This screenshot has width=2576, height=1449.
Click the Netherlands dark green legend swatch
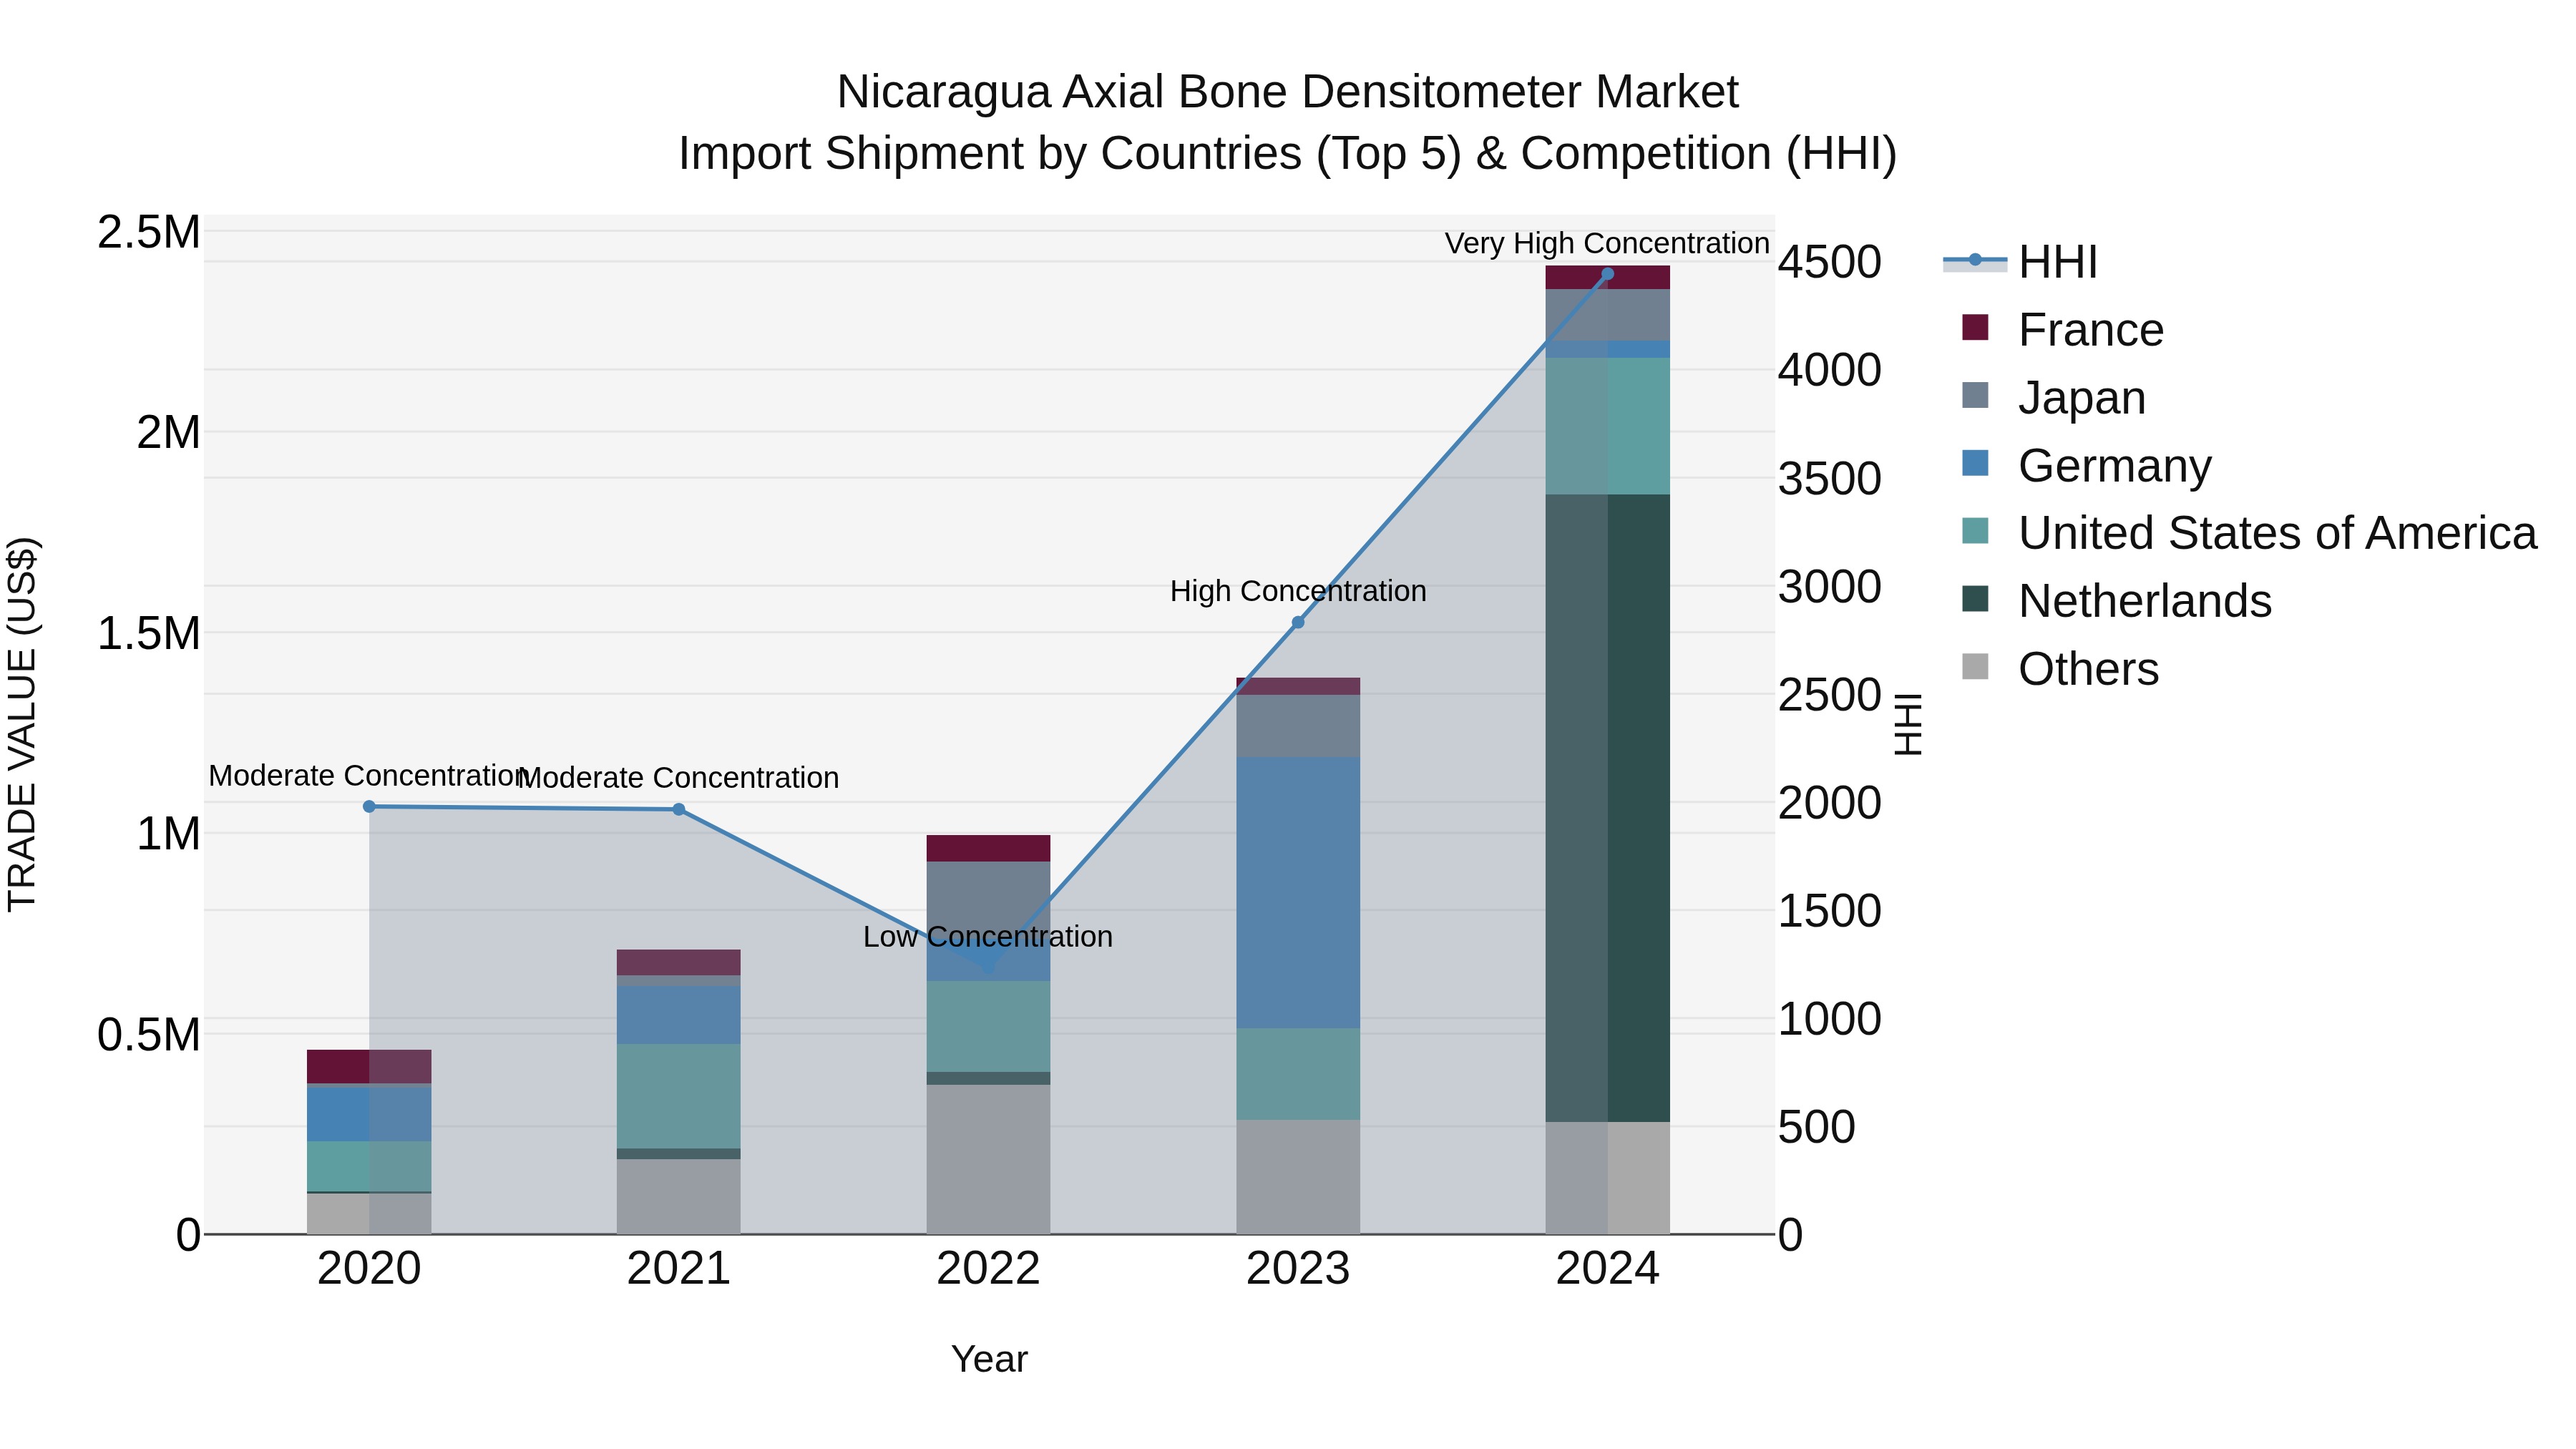(1975, 599)
